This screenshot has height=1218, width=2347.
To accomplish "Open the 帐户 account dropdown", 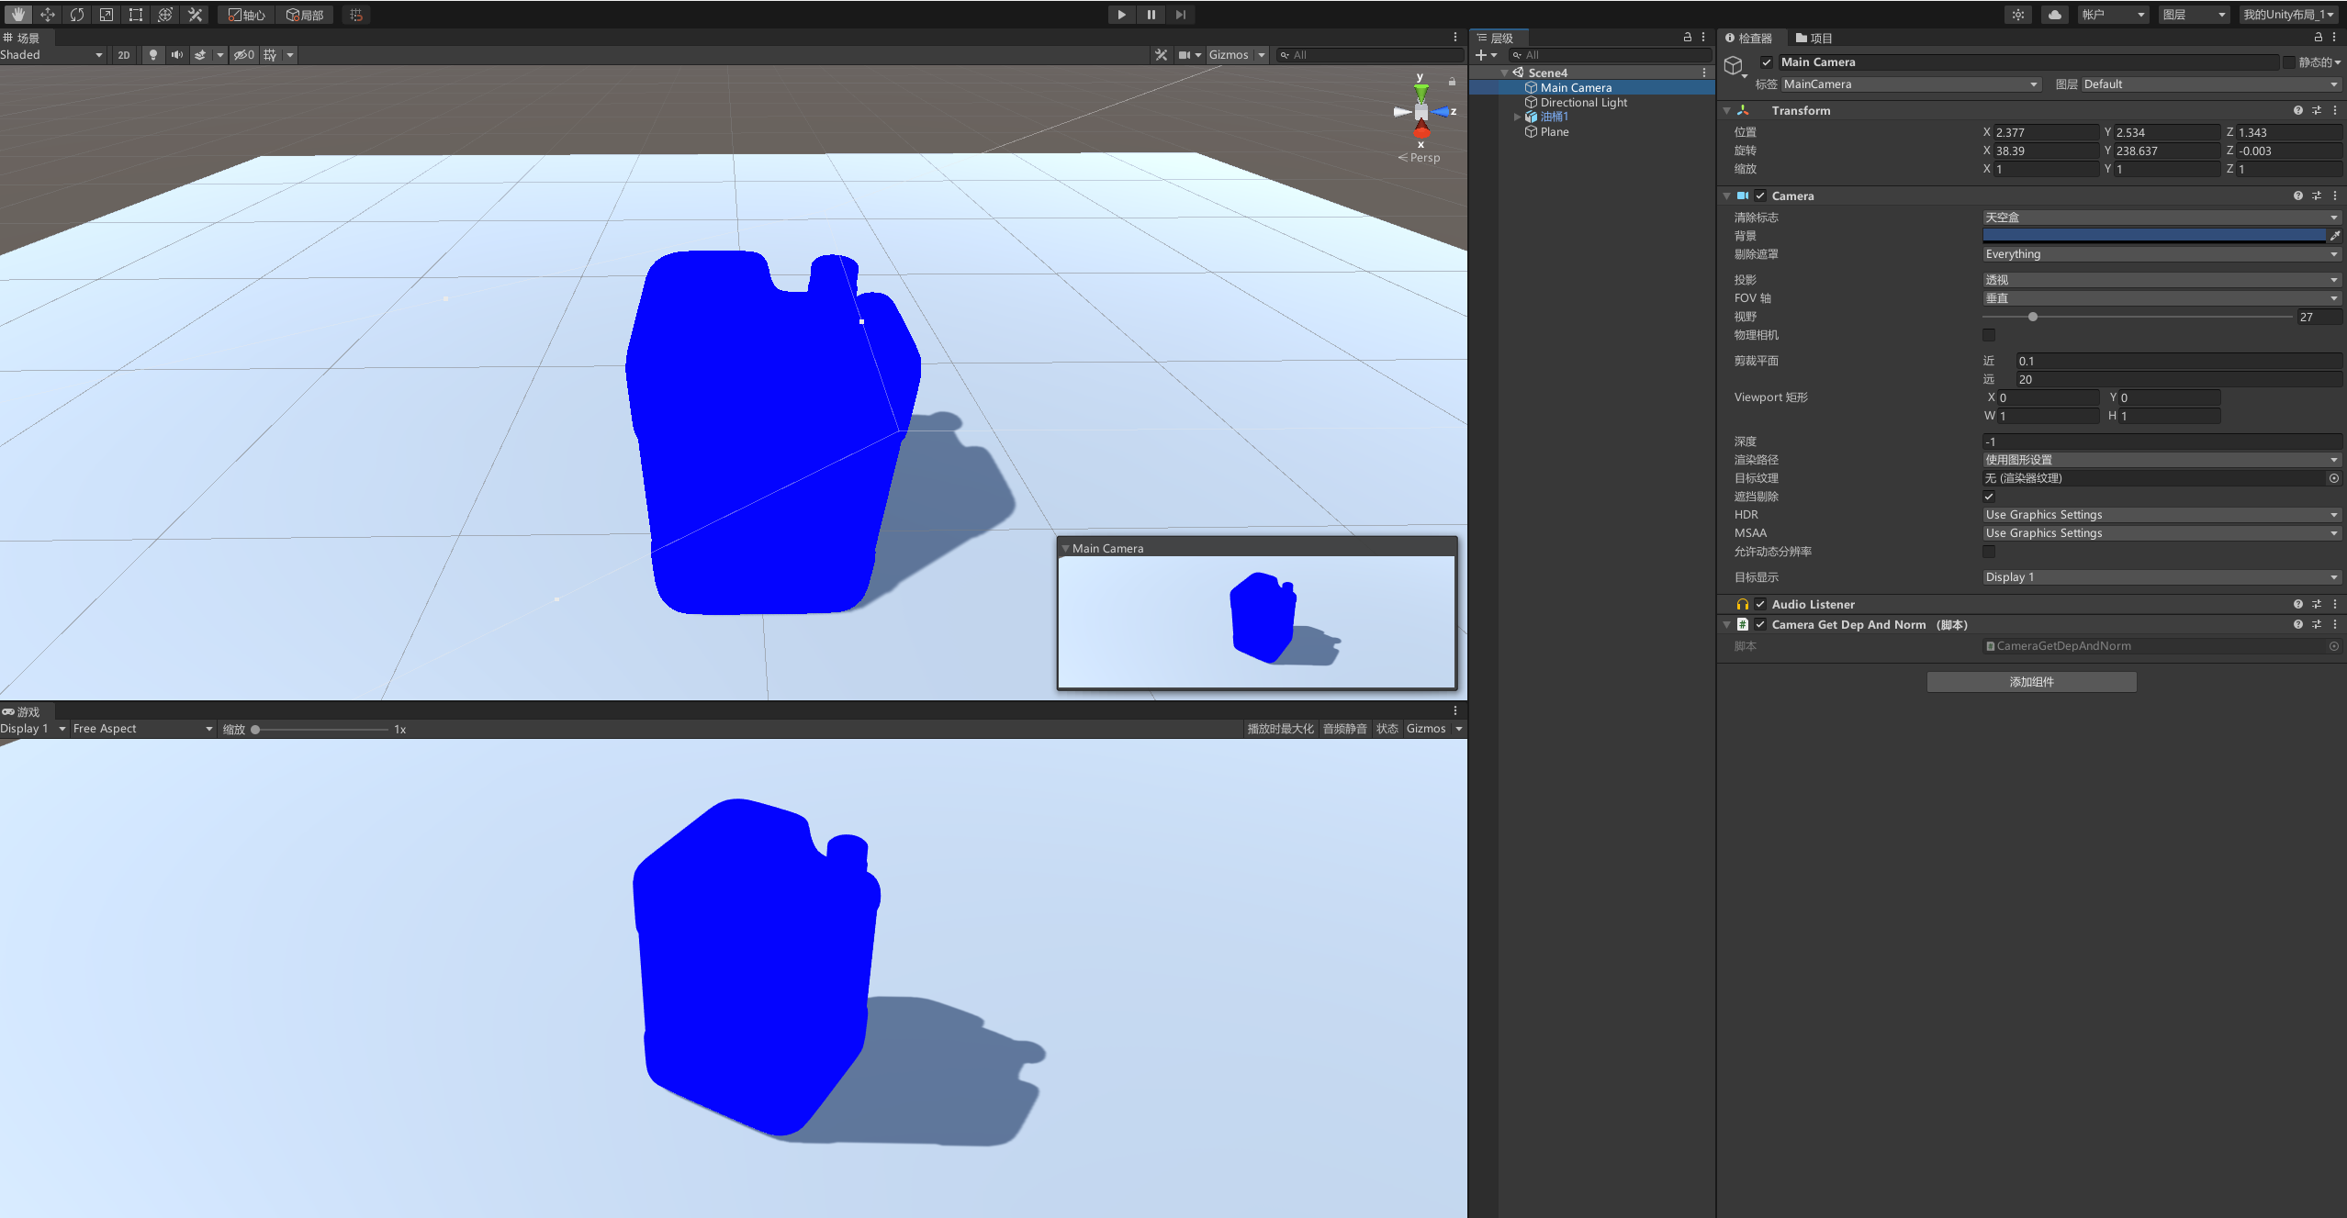I will point(2112,15).
